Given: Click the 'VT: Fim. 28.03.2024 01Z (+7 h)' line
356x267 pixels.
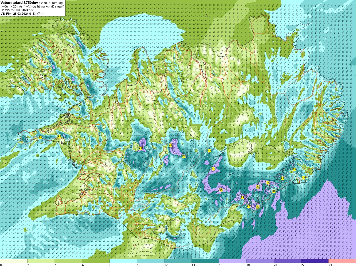Looking at the screenshot, I should [22, 13].
